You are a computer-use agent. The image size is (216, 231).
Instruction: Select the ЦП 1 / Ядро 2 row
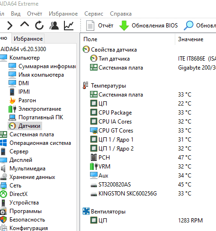click(x=148, y=149)
